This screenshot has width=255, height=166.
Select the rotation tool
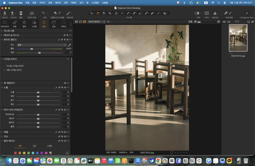(x=116, y=13)
